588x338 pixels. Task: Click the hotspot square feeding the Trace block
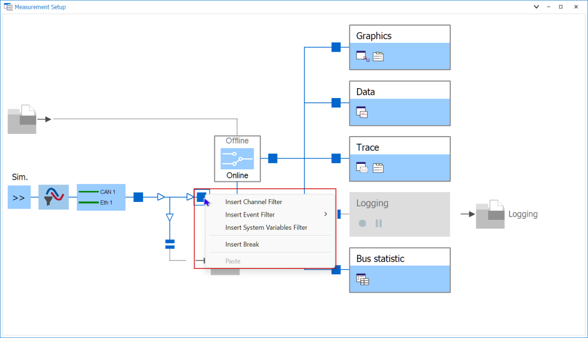336,158
